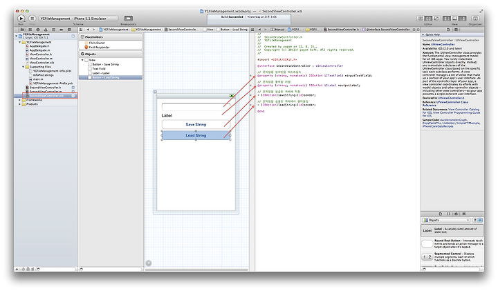Show the Search navigator tab
This screenshot has width=498, height=291.
38,30
